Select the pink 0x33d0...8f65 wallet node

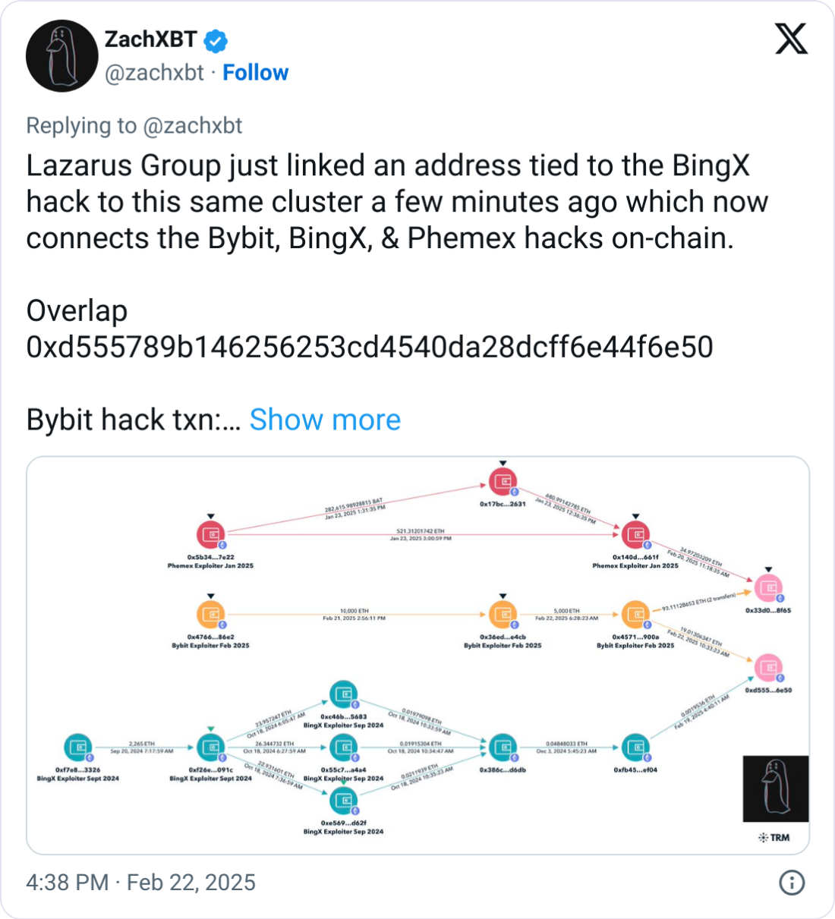(x=768, y=587)
